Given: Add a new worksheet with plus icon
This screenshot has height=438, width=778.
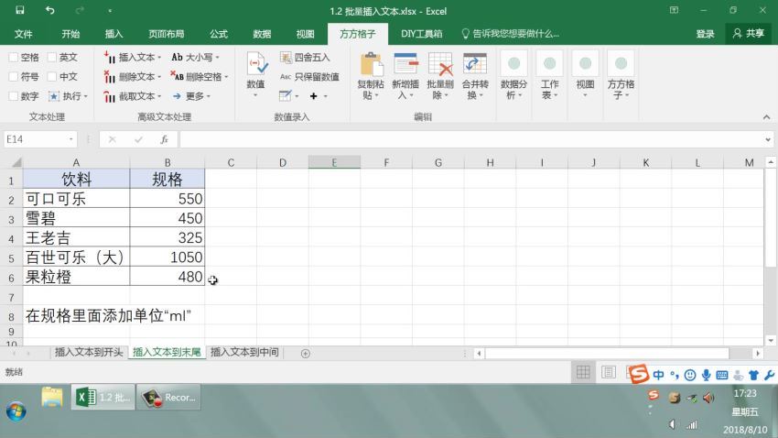Looking at the screenshot, I should coord(306,353).
